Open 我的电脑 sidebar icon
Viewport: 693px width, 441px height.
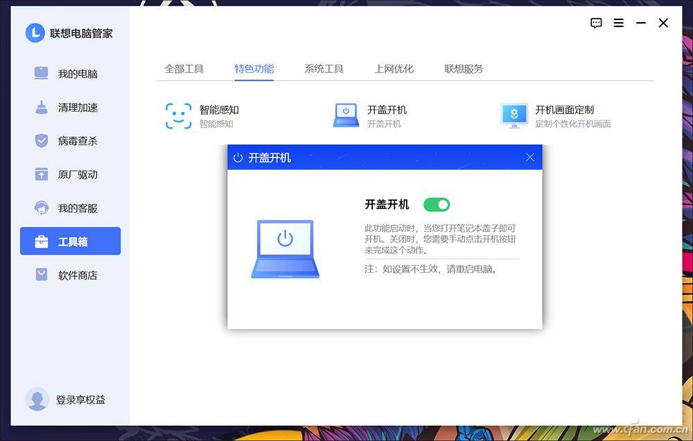point(41,73)
